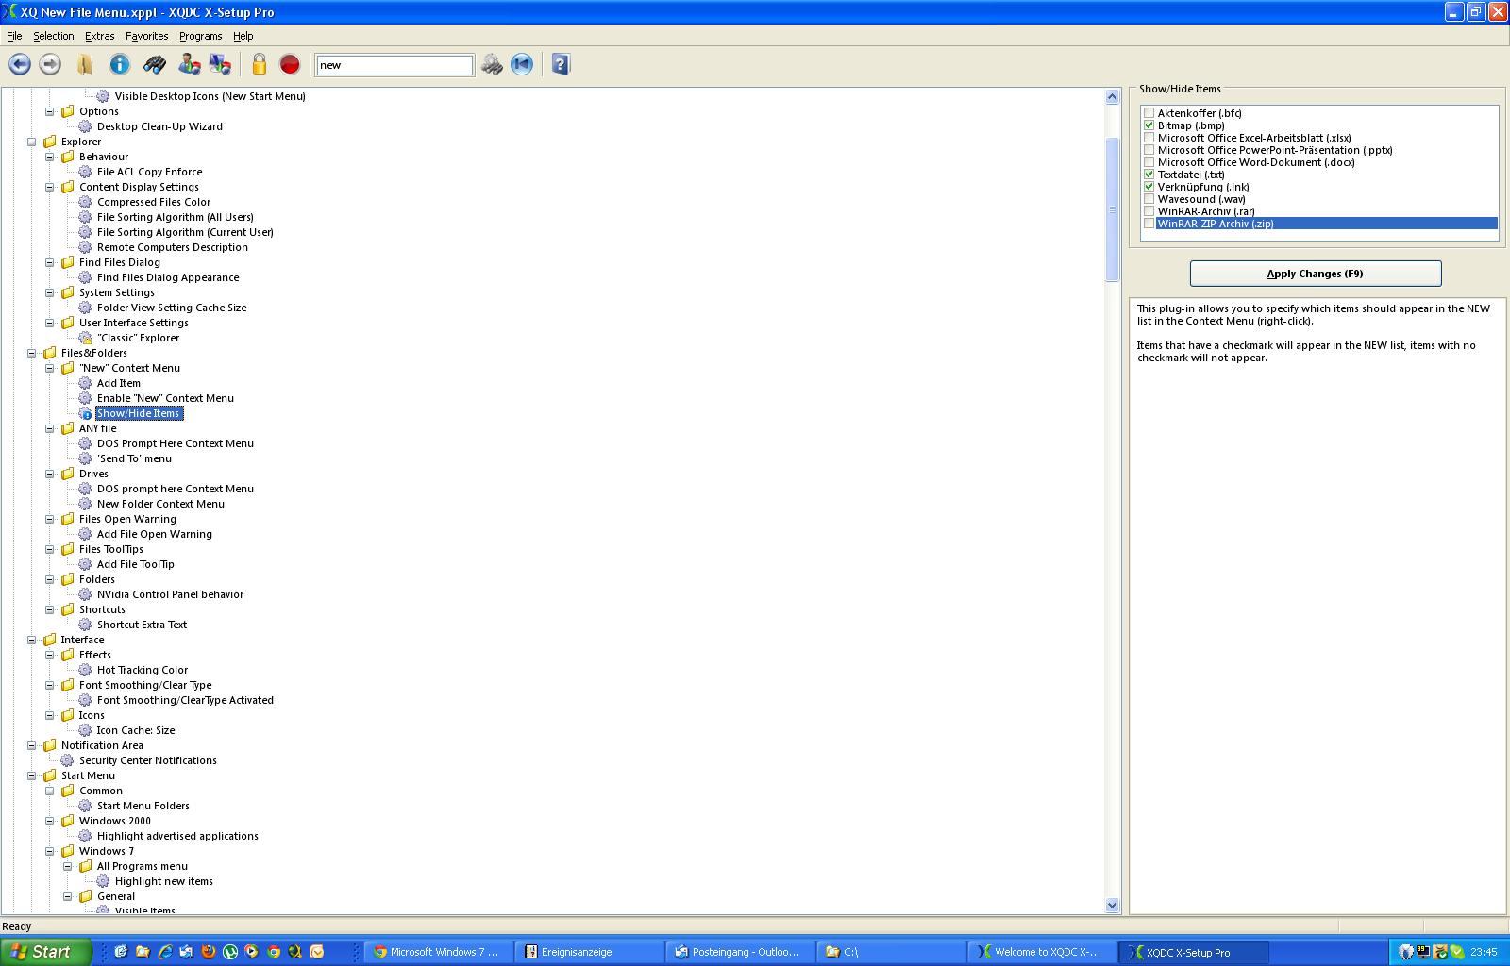Viewport: 1510px width, 966px height.
Task: Click the tree scrollbar thumb
Action: pyautogui.click(x=1112, y=208)
